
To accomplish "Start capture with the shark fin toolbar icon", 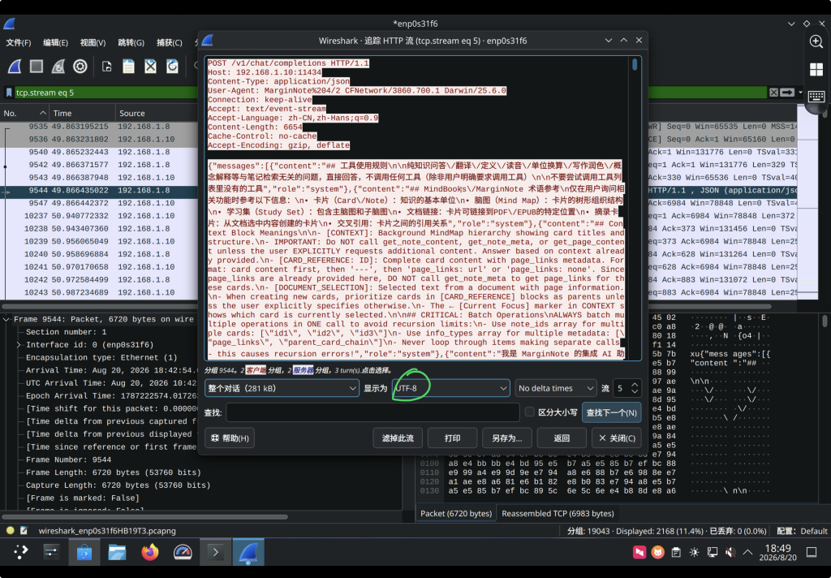I will pyautogui.click(x=15, y=67).
